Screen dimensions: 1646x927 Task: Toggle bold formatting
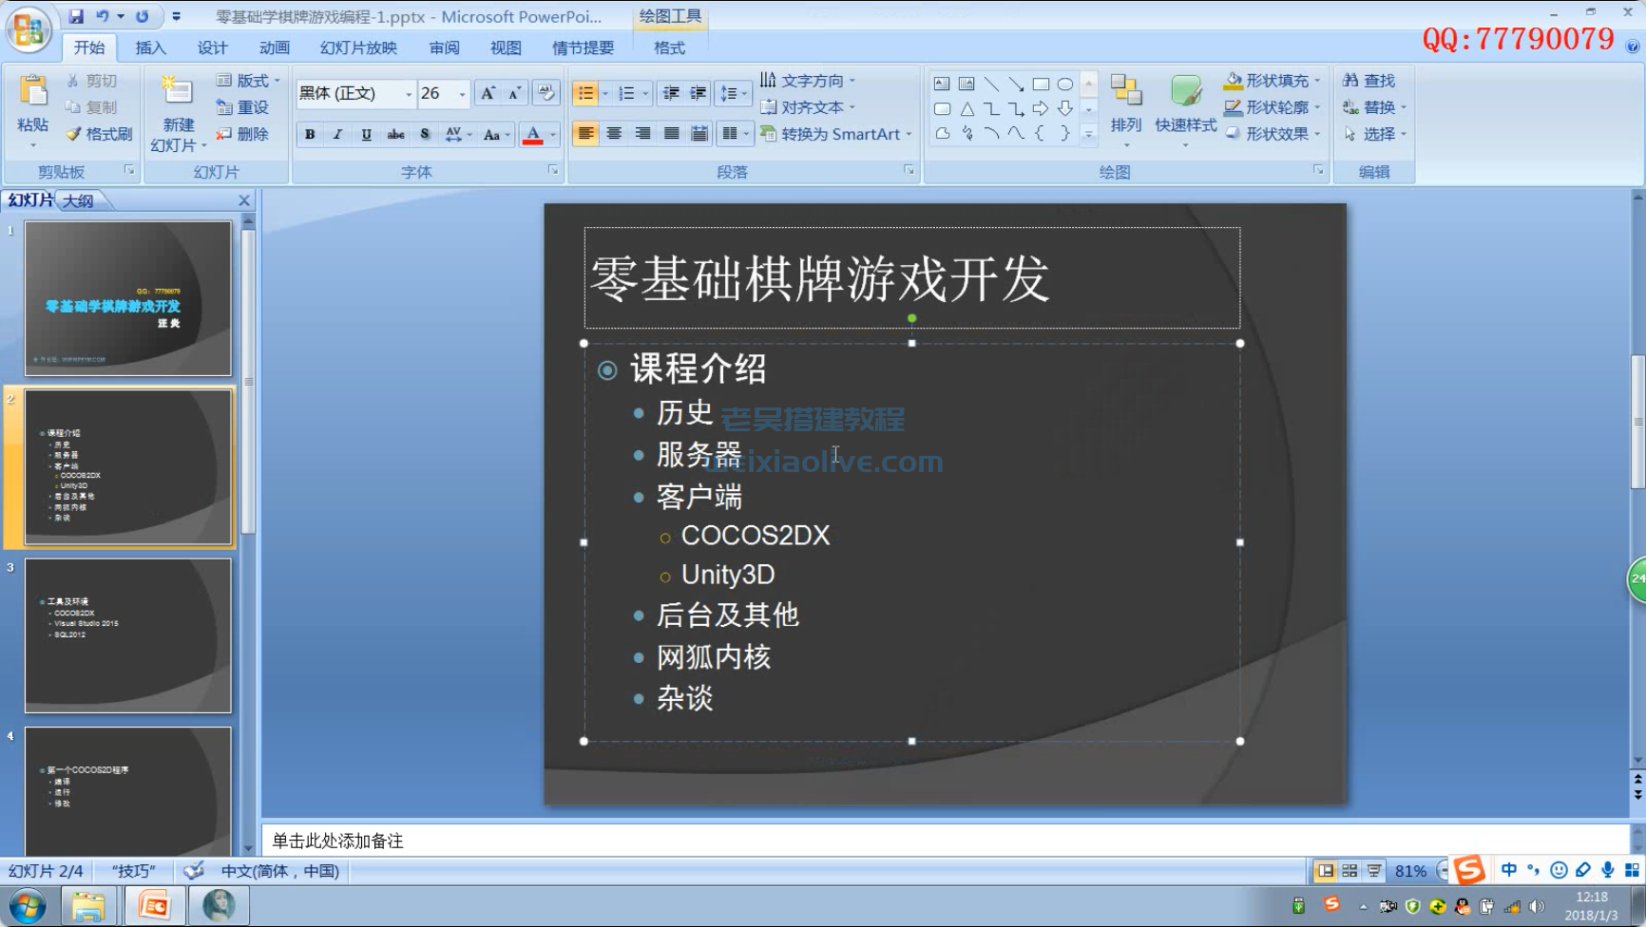pos(310,134)
